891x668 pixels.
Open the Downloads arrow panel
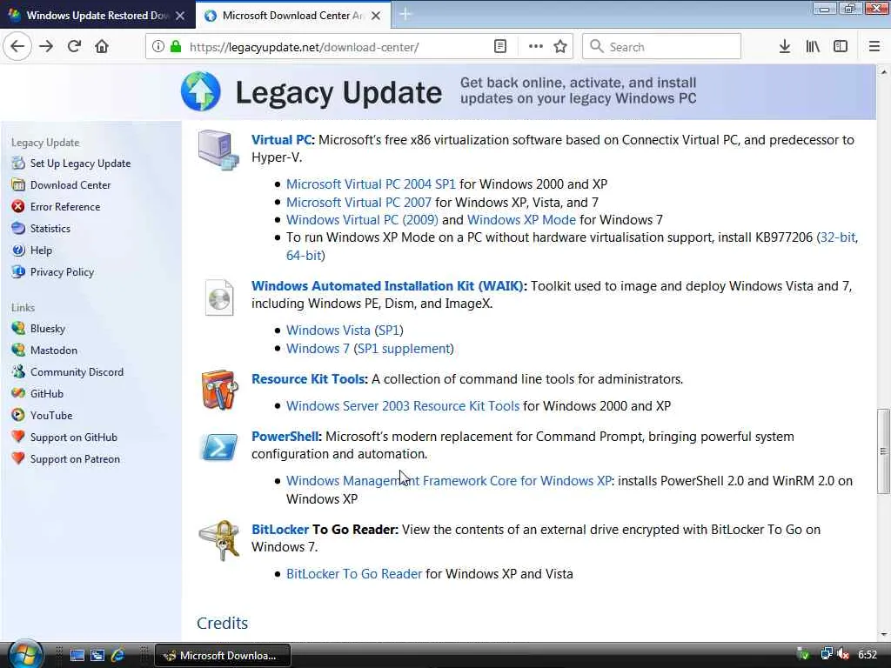pyautogui.click(x=784, y=47)
